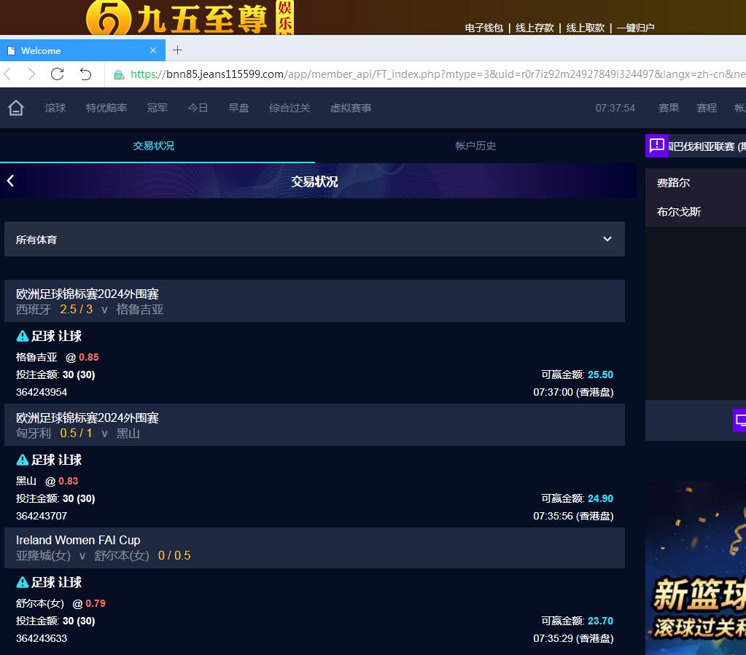Open the 特优赔率 menu

(106, 108)
